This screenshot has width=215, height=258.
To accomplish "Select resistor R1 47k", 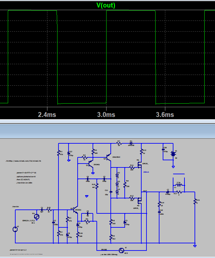I will (58, 153).
